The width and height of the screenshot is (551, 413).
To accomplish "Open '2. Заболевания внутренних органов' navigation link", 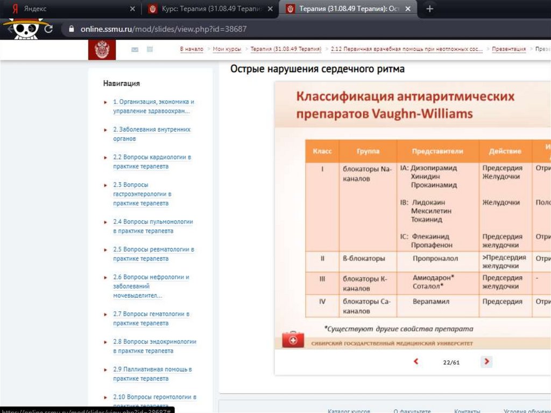I will pos(152,134).
